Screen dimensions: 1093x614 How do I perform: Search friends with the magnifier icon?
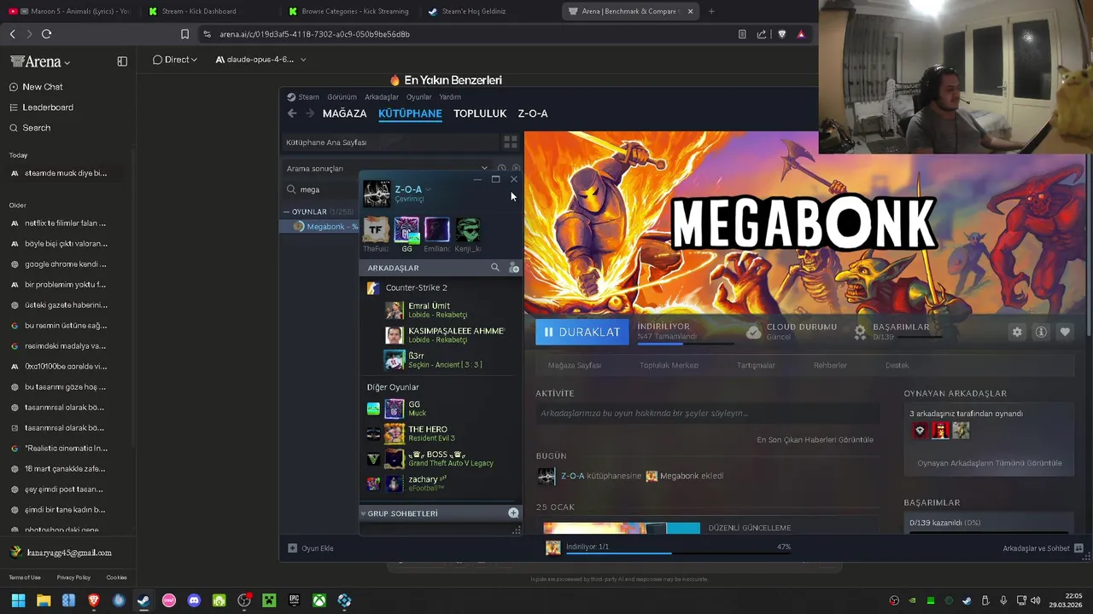[494, 268]
